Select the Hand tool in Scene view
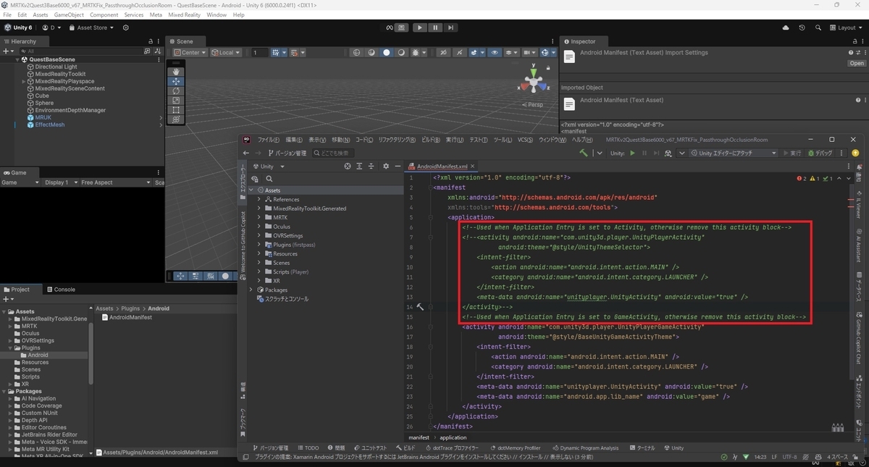This screenshot has width=869, height=467. pos(176,72)
